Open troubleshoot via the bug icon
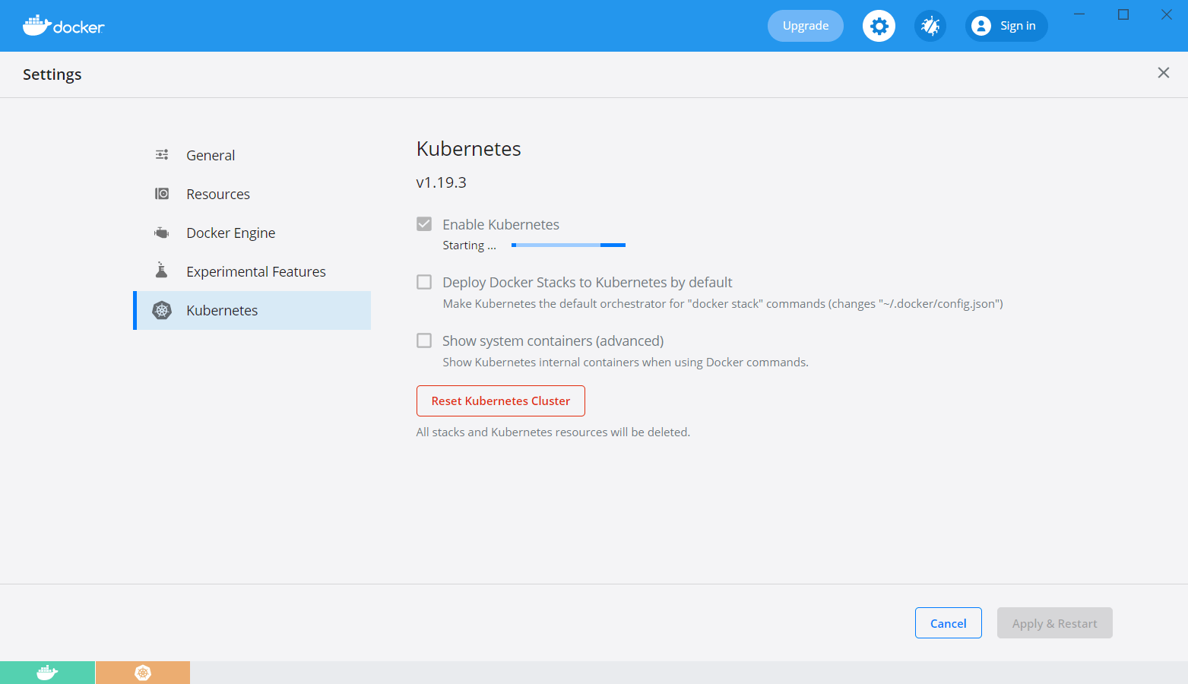 [930, 26]
